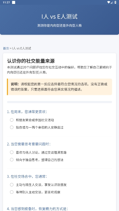Tap question 1 heading 在周末，您通常更喜欢
The width and height of the screenshot is (119, 211).
pyautogui.click(x=27, y=112)
